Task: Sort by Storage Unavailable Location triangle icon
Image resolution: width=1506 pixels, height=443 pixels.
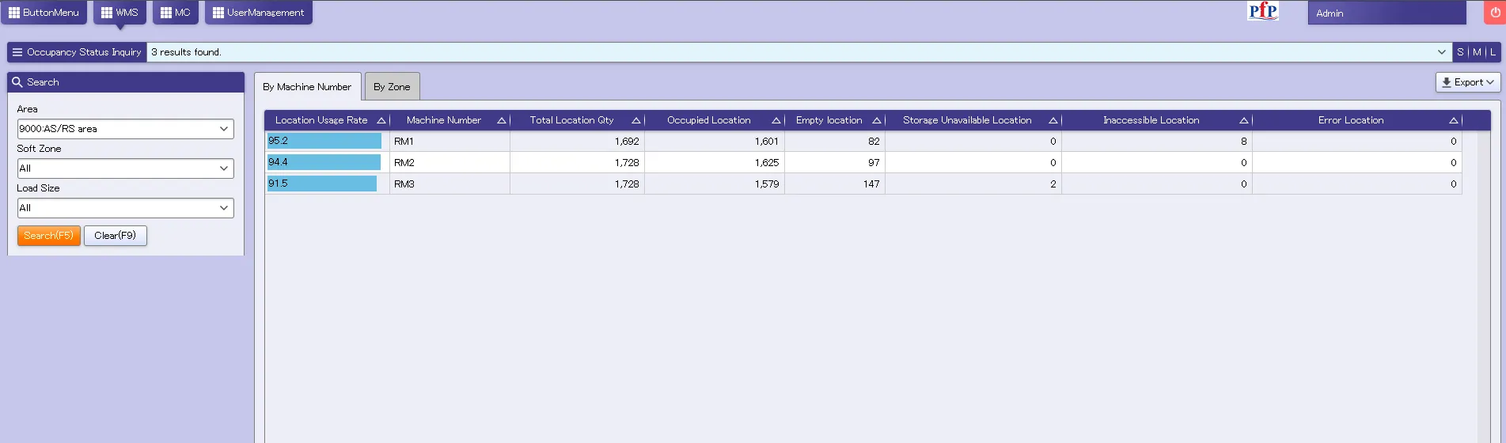Action: coord(1053,121)
